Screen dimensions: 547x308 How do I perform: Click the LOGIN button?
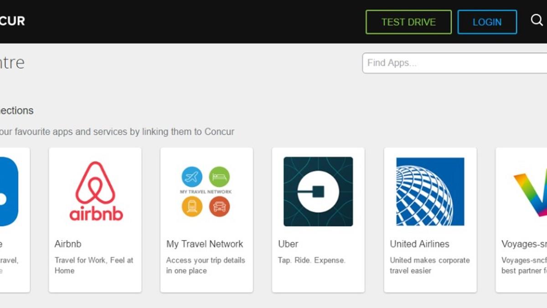(x=487, y=22)
